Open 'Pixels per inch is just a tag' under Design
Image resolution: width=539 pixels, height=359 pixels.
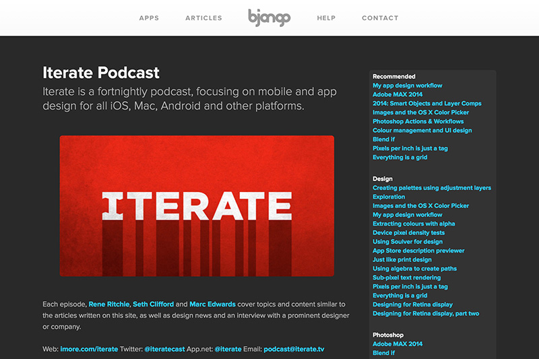coord(410,286)
